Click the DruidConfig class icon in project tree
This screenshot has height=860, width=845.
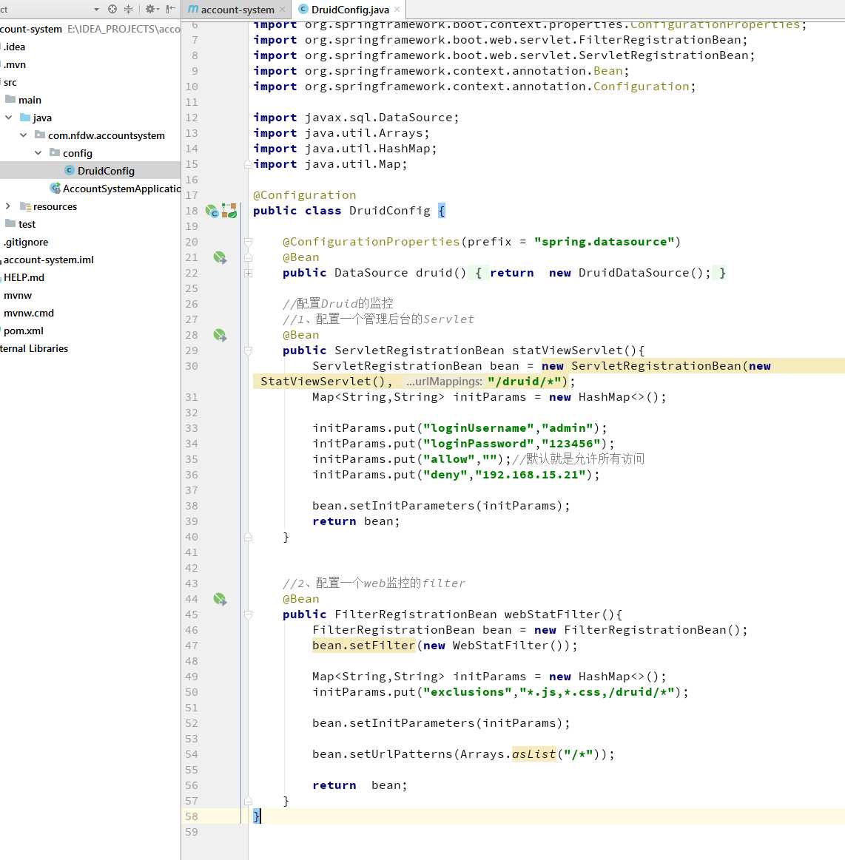click(x=69, y=171)
